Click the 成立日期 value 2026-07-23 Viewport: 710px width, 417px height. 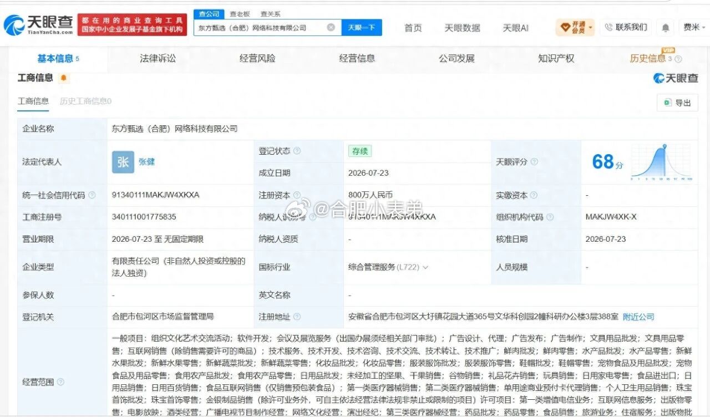(x=368, y=173)
